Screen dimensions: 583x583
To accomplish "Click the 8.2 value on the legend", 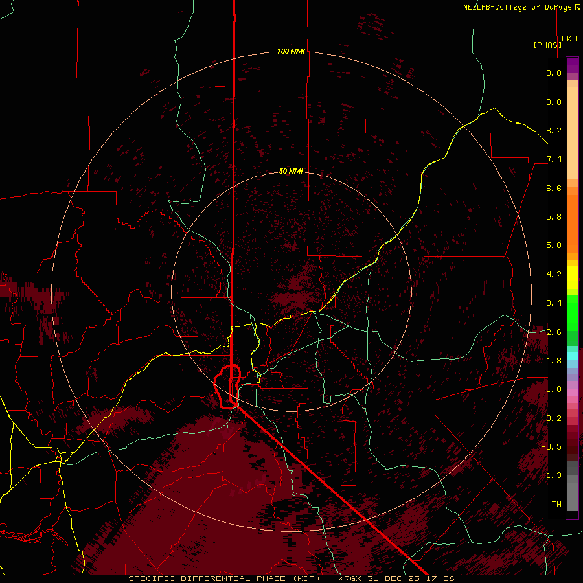I will pyautogui.click(x=554, y=130).
